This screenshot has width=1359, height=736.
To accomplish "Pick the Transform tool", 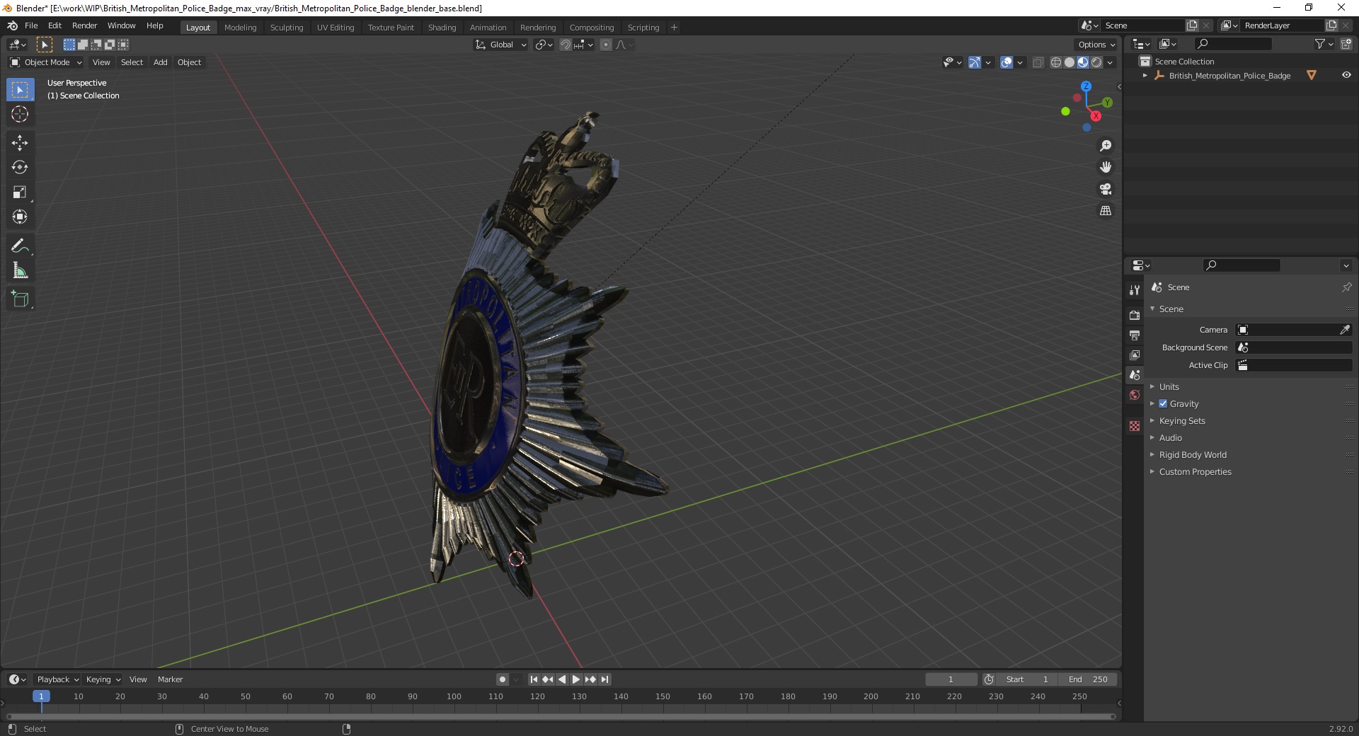I will 20,217.
